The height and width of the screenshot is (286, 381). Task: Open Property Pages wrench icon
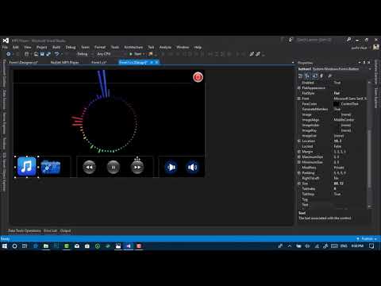[x=330, y=76]
